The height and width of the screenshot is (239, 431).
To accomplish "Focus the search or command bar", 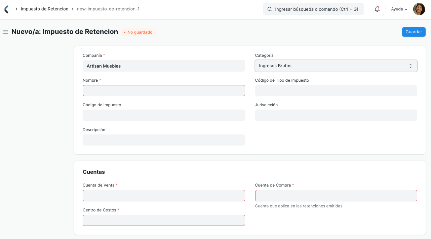I will 313,9.
